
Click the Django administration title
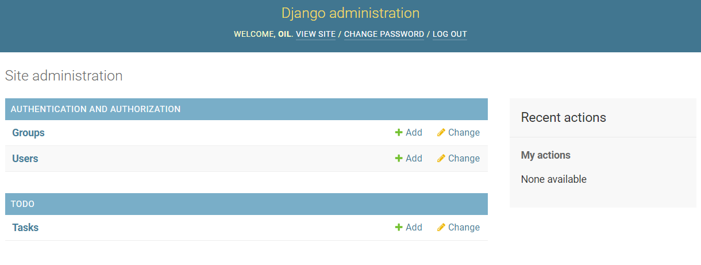350,13
